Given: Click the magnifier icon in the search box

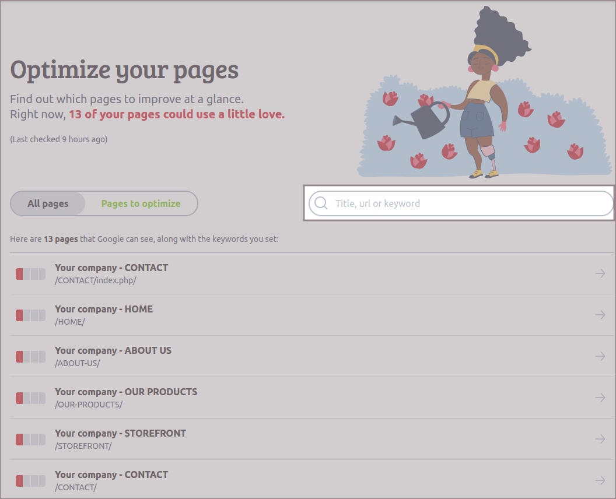Looking at the screenshot, I should point(321,203).
